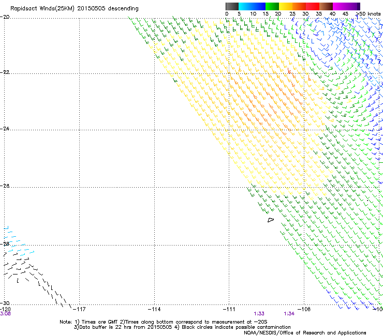Click the magenta 40-45 knots legend segment
The image size is (383, 336).
point(340,6)
